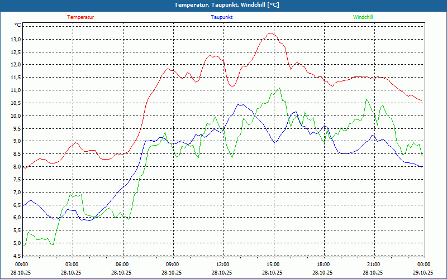Click the green windchill curve's highest peak
Screen dimensions: 447x279
(x=279, y=88)
